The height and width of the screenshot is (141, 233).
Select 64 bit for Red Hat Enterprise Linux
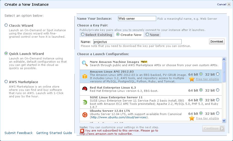pyautogui.click(x=201, y=90)
